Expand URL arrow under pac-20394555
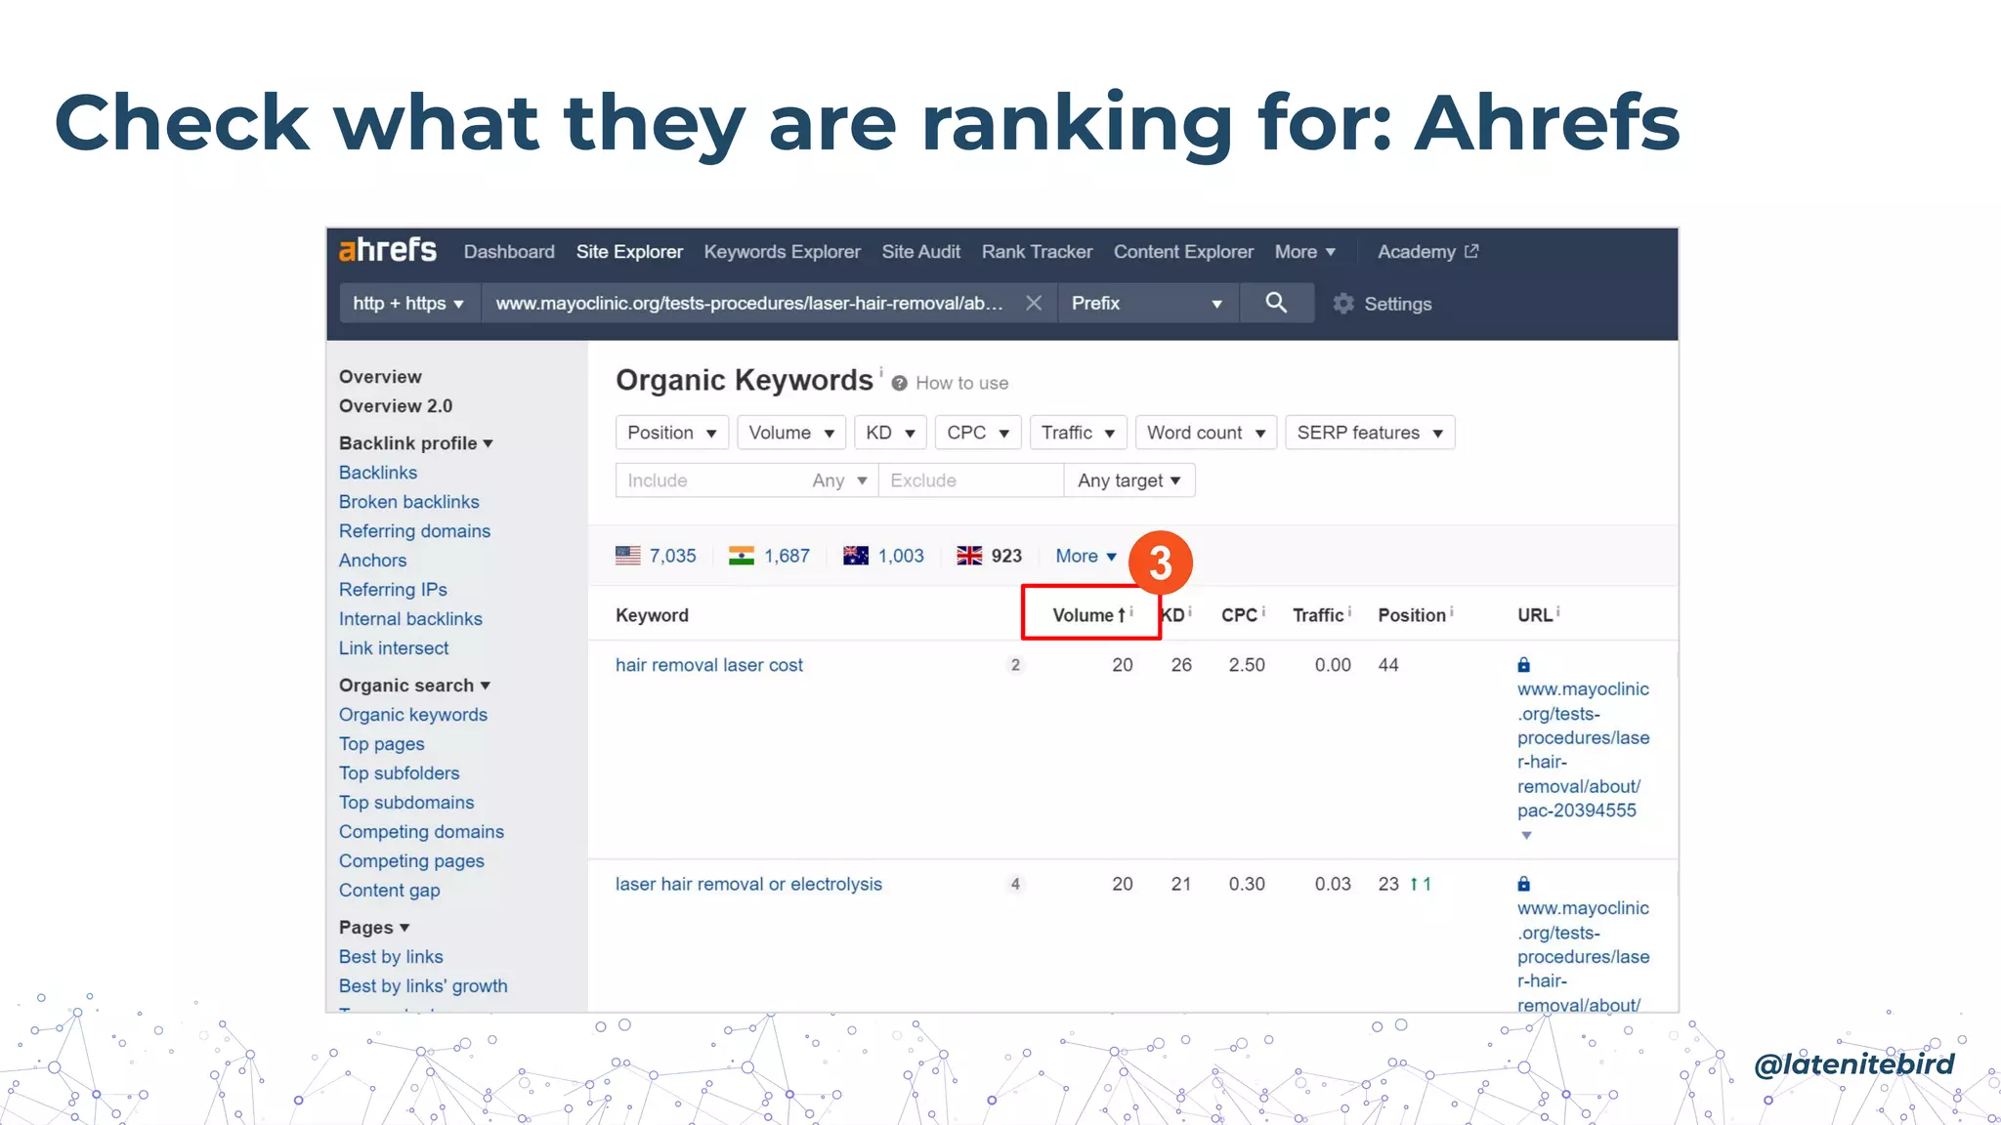 pyautogui.click(x=1526, y=835)
